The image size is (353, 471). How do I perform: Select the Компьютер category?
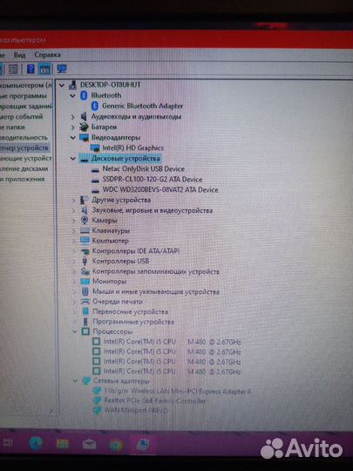point(110,241)
